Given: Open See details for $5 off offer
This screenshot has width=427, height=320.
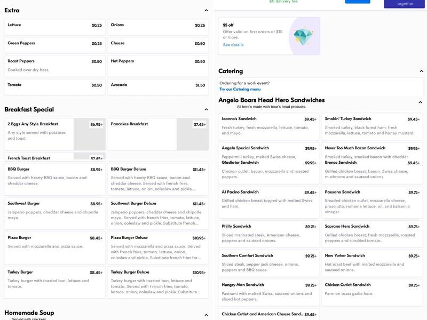Looking at the screenshot, I should pyautogui.click(x=233, y=45).
